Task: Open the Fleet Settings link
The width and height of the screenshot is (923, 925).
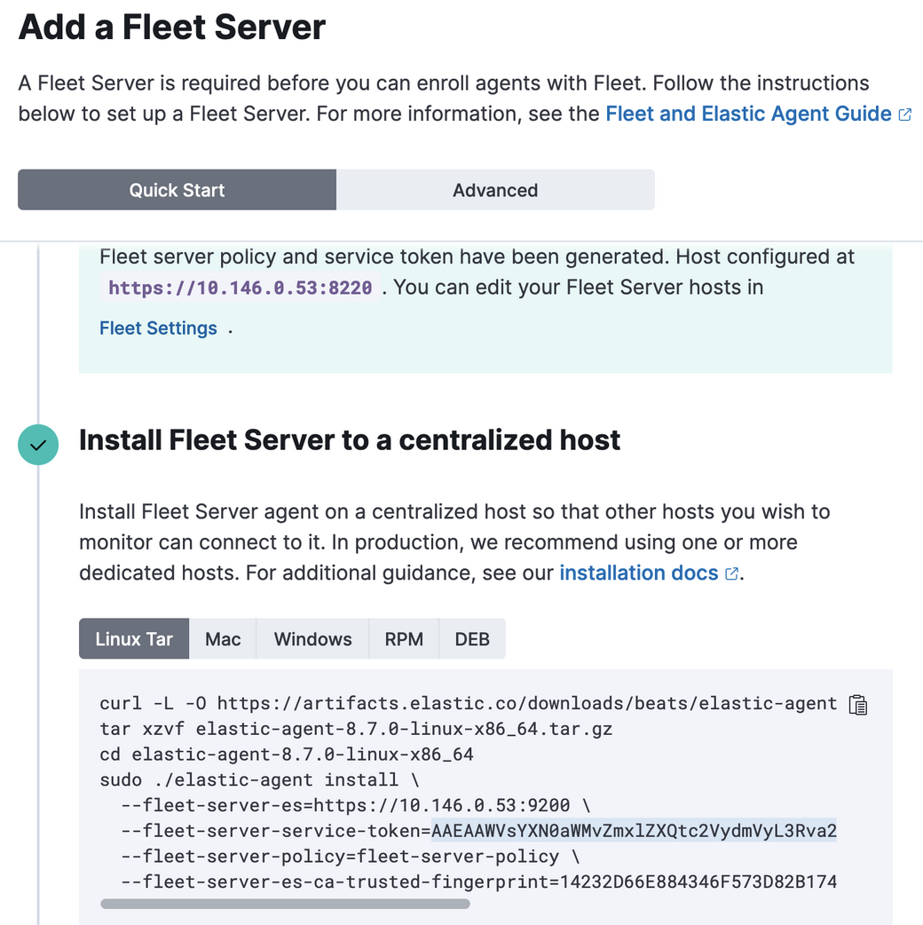Action: click(x=158, y=328)
